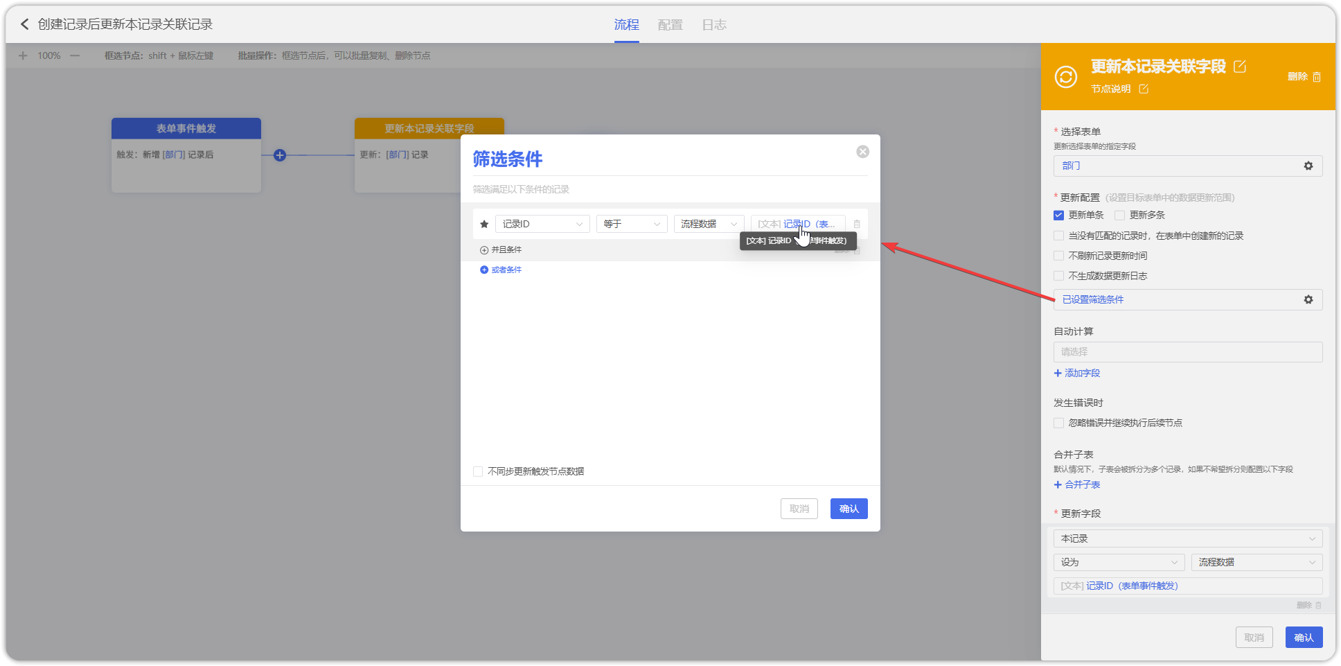Check 不同步更新触发节点数据 checkbox

pyautogui.click(x=478, y=472)
